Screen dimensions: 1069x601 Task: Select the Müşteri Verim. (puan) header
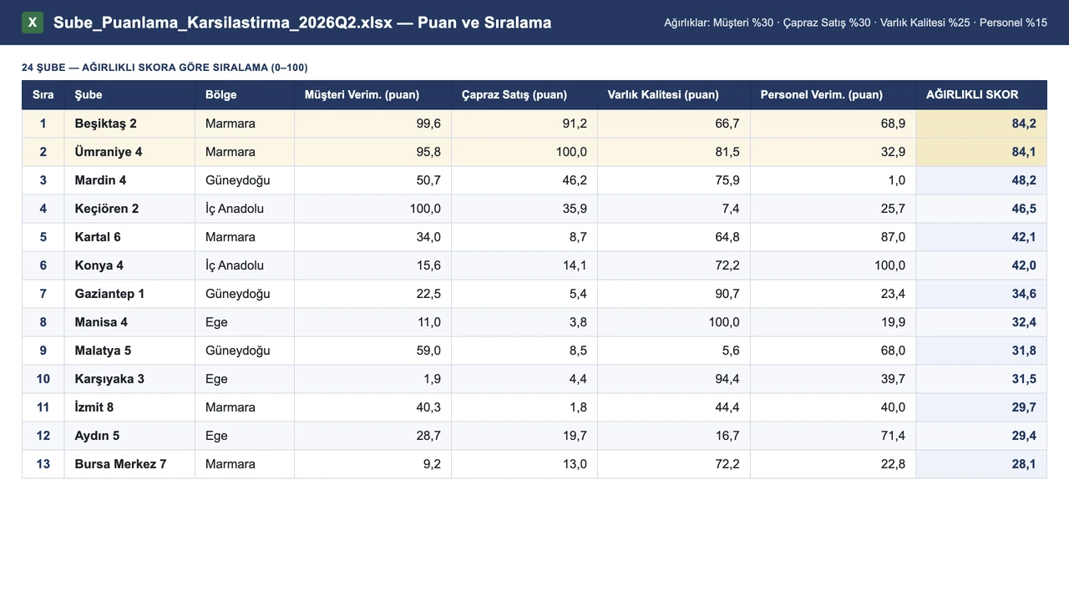coord(373,94)
